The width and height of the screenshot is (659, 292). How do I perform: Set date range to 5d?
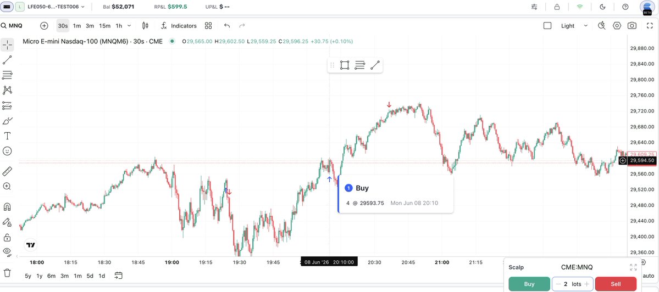[x=90, y=276]
